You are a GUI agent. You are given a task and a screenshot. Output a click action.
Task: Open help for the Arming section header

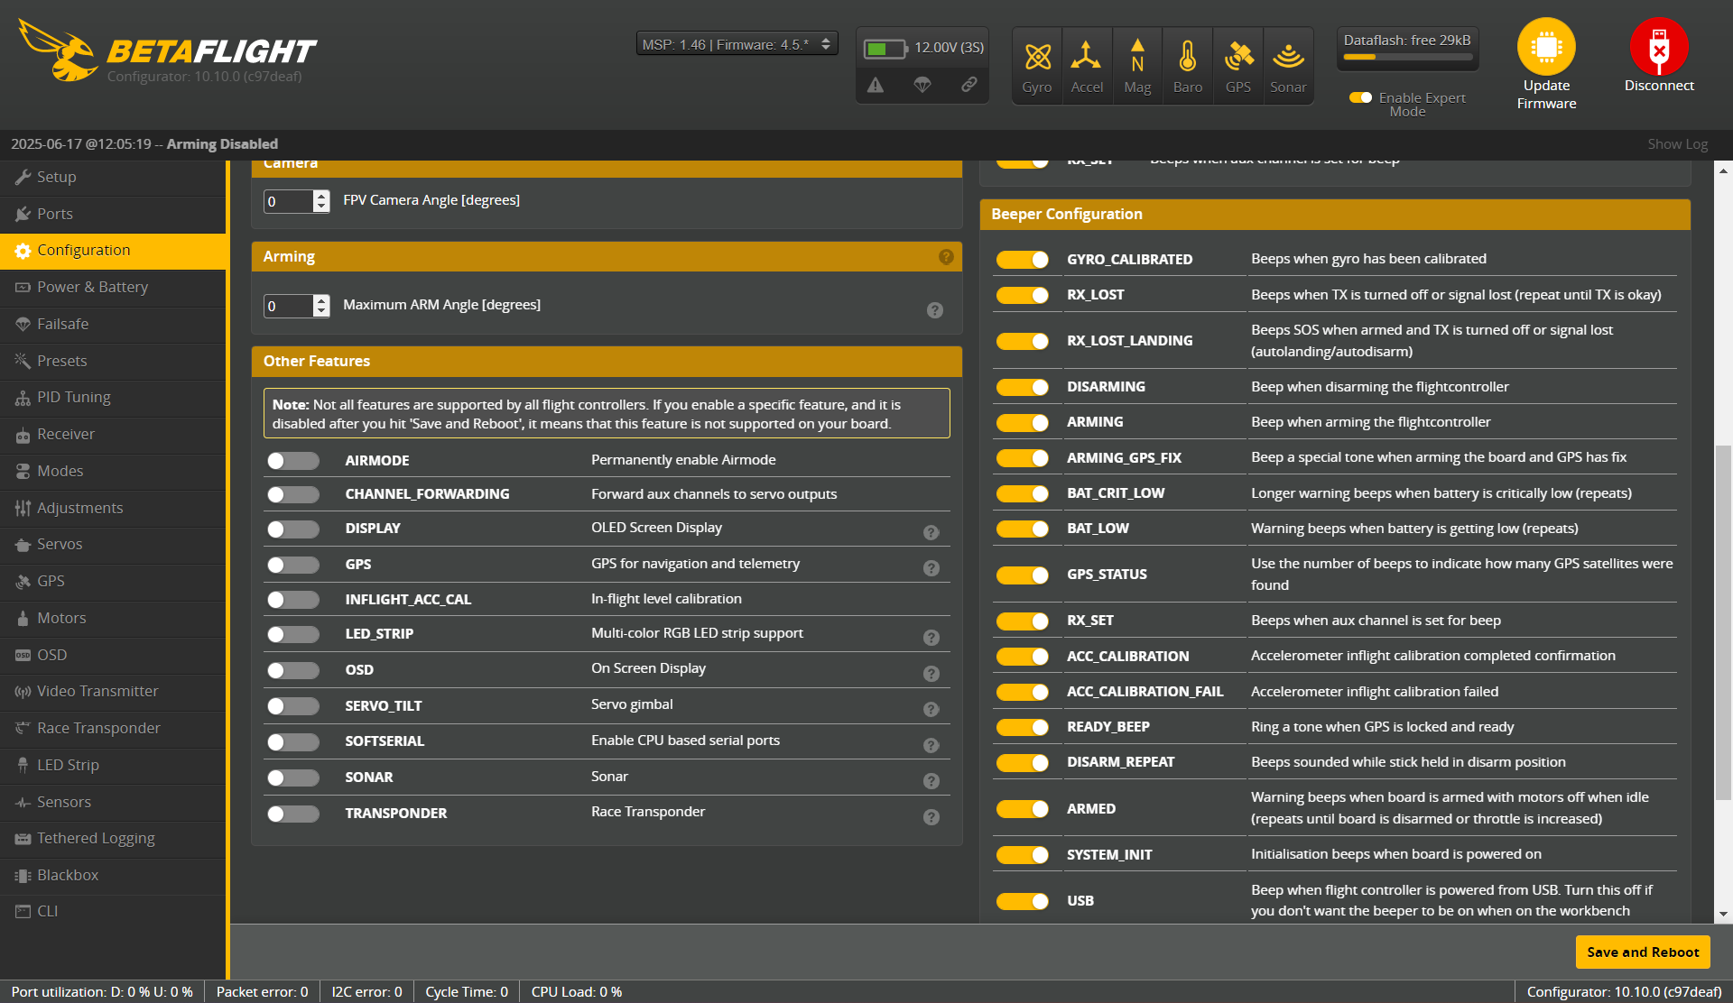[x=946, y=257]
